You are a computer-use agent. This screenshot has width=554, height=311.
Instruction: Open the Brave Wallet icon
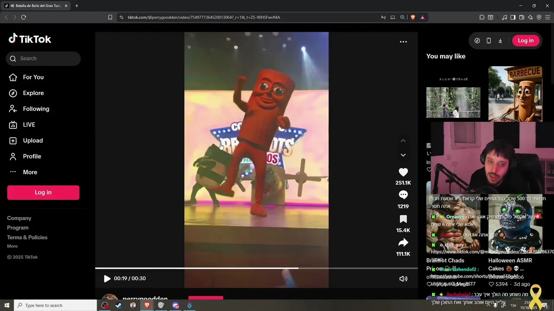[522, 17]
